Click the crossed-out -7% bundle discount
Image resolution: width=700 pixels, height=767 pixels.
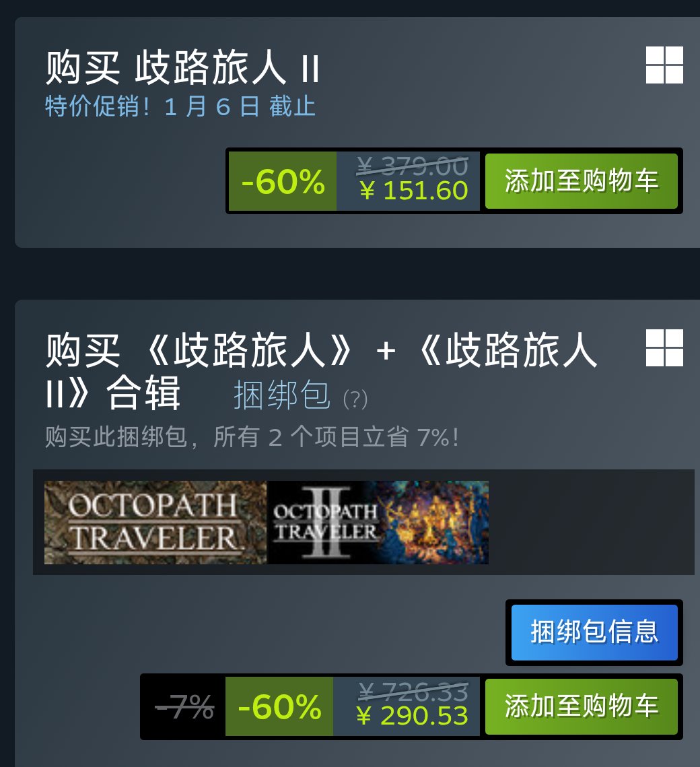pos(184,707)
